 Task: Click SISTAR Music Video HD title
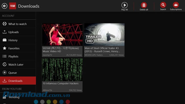tap(61, 50)
